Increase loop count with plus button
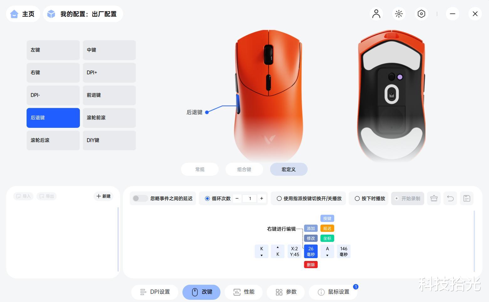This screenshot has height=302, width=489. pyautogui.click(x=262, y=198)
